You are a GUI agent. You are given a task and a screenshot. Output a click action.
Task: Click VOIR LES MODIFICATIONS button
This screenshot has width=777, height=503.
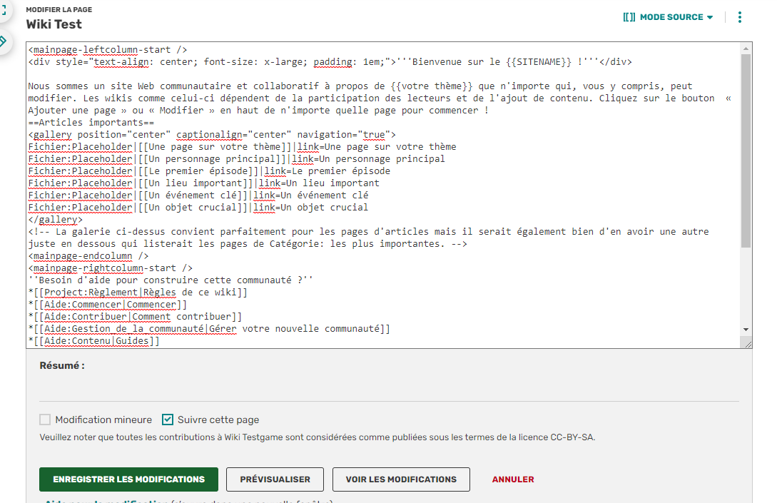click(x=402, y=479)
